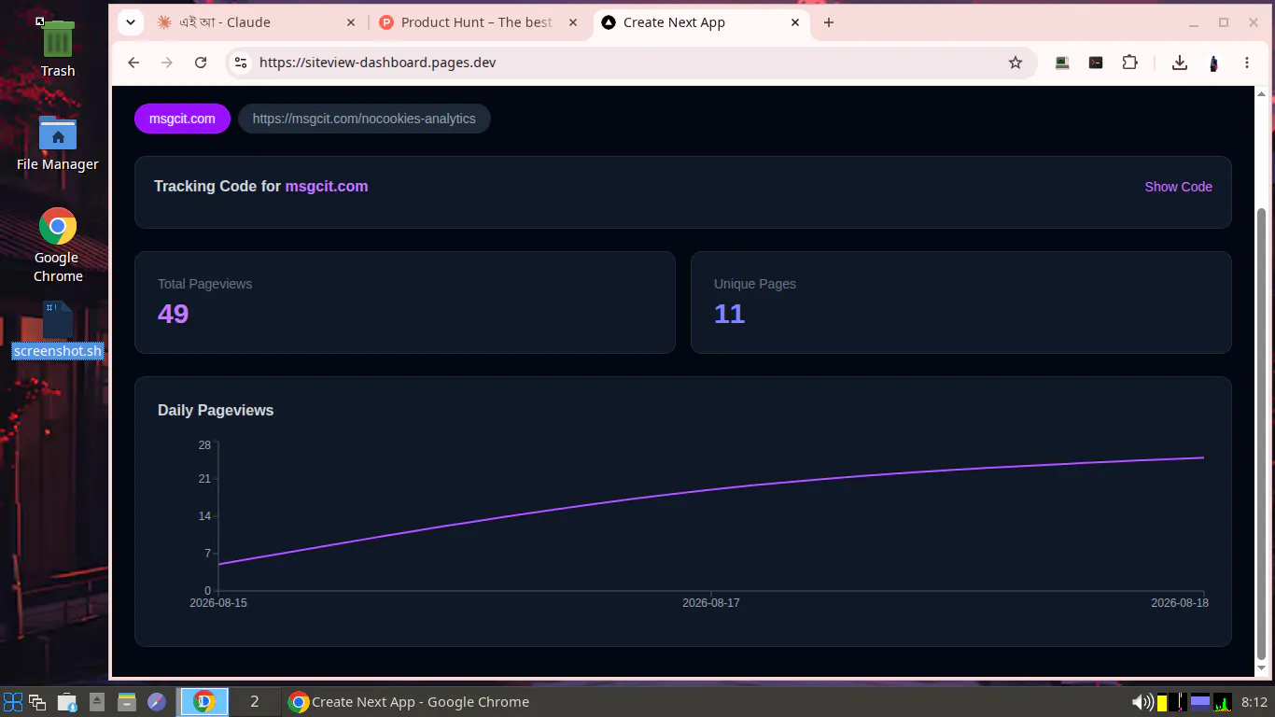This screenshot has width=1275, height=717.
Task: Open the taskbar application menu grid icon
Action: point(13,702)
